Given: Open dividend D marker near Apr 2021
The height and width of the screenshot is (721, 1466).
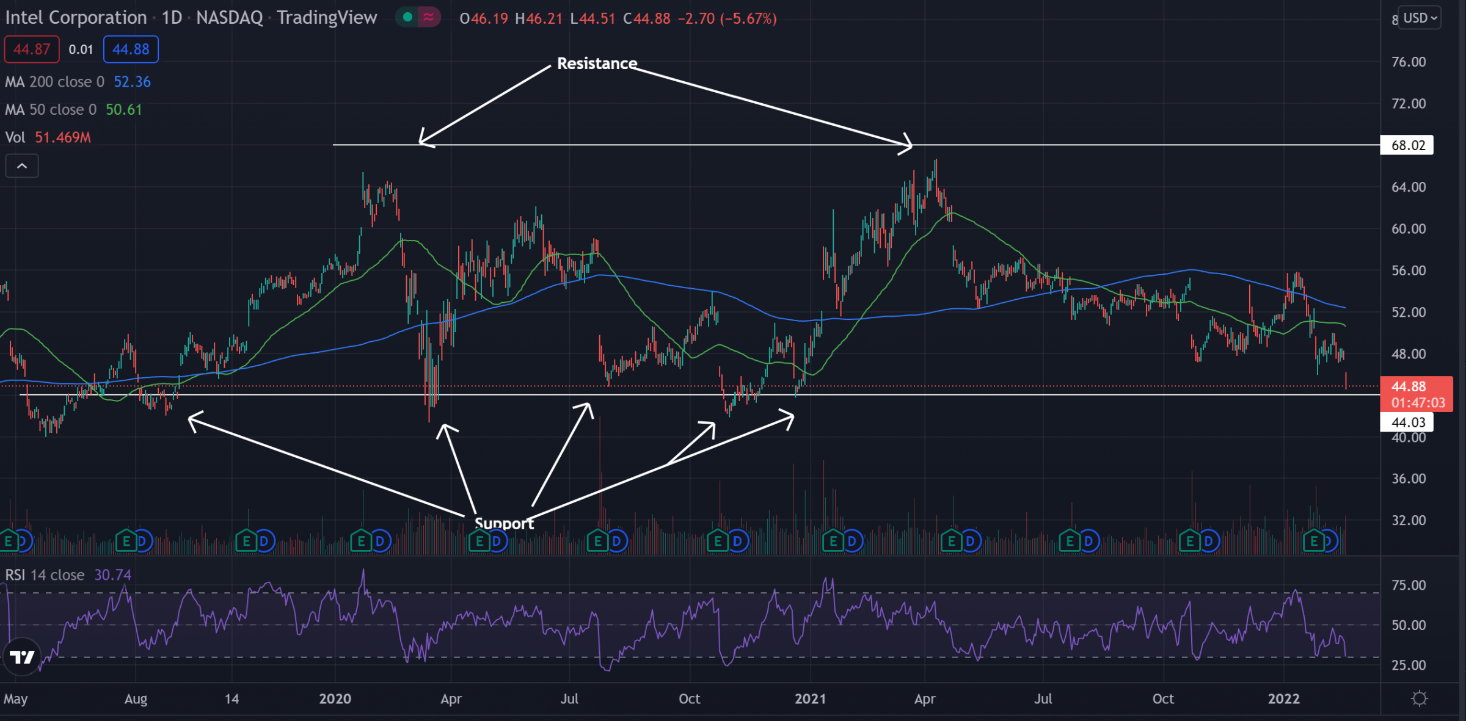Looking at the screenshot, I should pyautogui.click(x=970, y=541).
